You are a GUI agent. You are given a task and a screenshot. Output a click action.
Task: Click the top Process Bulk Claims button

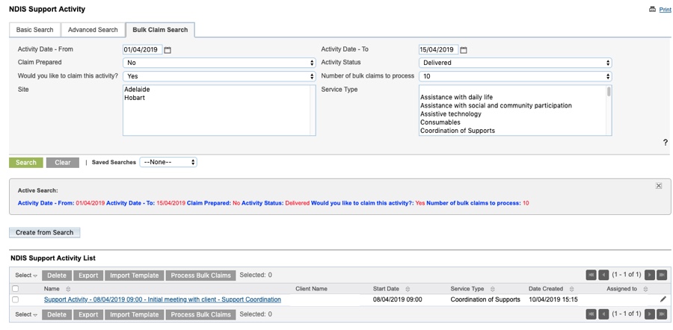tap(201, 275)
